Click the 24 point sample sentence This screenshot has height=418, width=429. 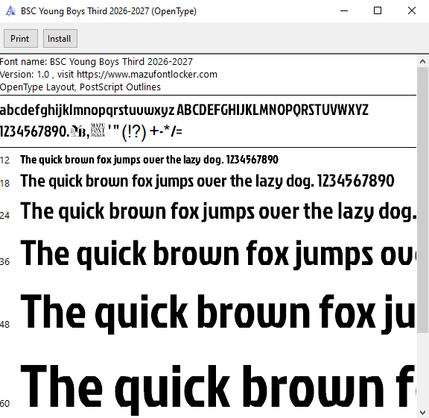click(x=218, y=211)
